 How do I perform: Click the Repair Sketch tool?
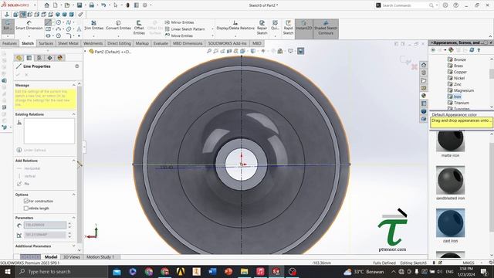pyautogui.click(x=262, y=28)
